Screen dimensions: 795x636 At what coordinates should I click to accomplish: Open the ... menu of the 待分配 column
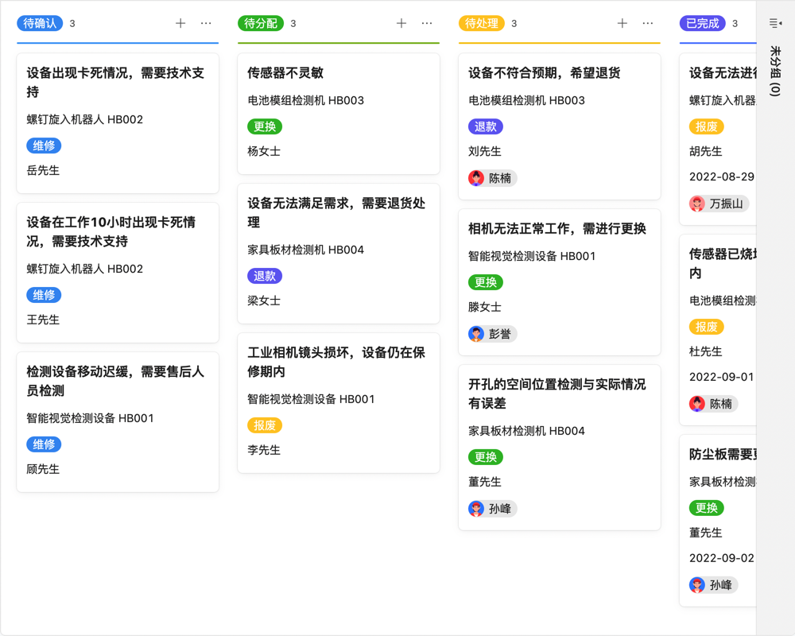(428, 23)
